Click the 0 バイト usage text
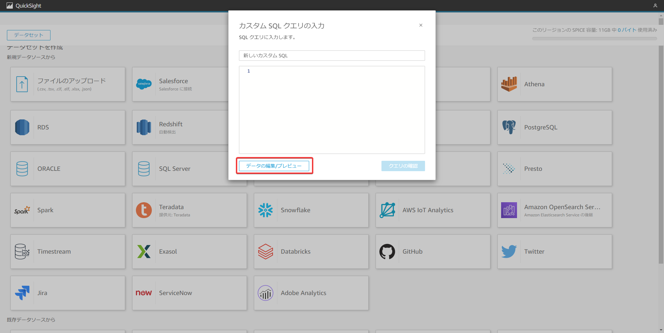664x333 pixels. pos(627,30)
